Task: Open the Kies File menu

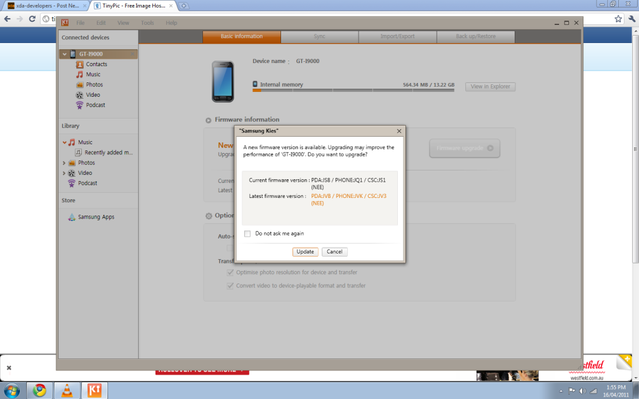Action: (x=81, y=23)
